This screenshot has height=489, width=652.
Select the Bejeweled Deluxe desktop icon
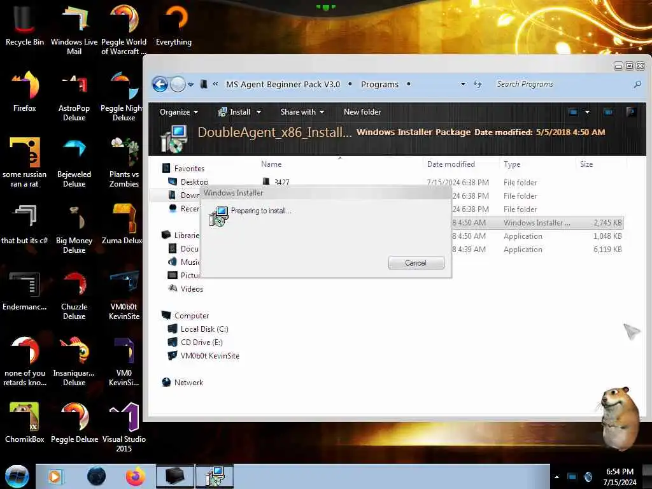point(74,163)
